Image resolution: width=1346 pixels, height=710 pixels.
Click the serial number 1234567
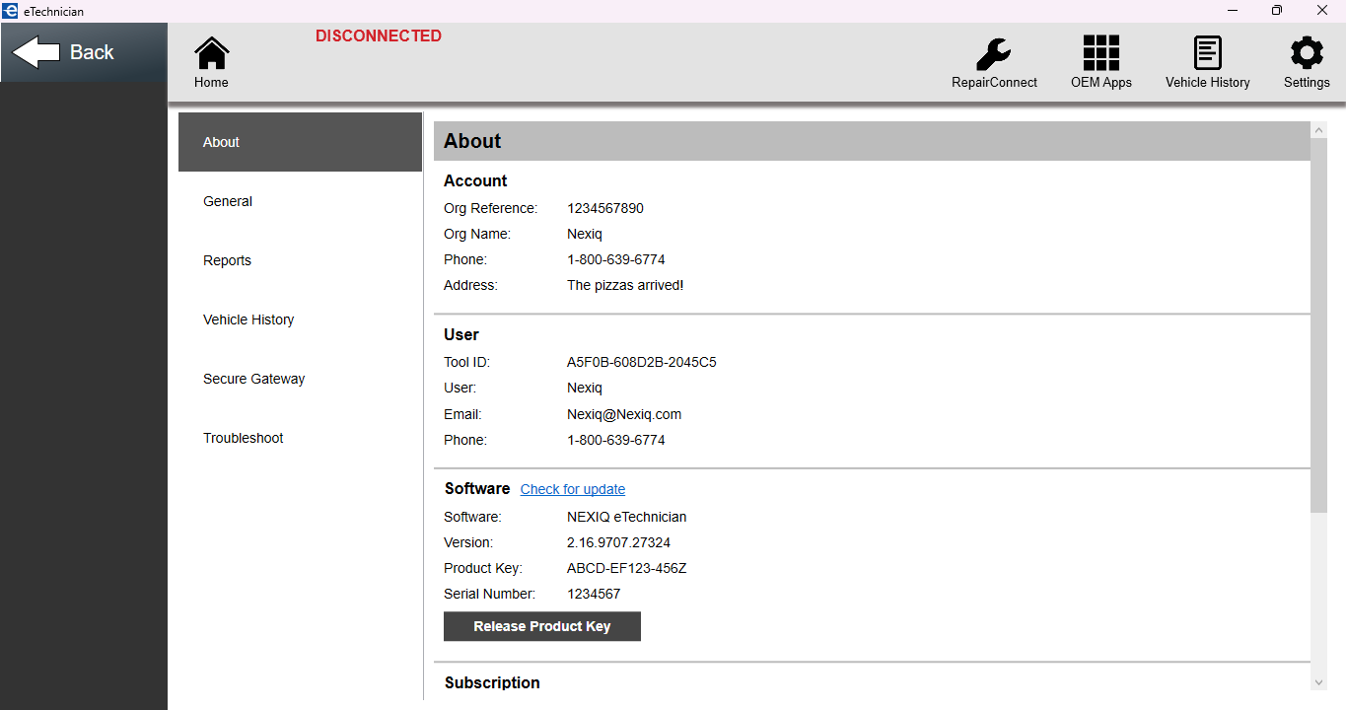(594, 594)
